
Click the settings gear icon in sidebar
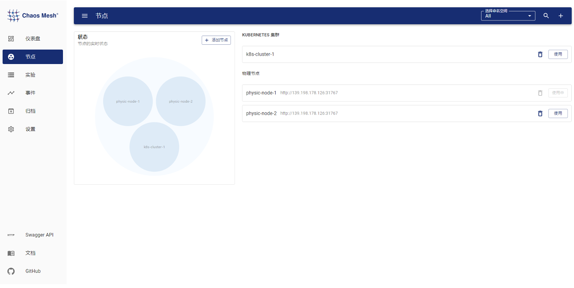pos(11,129)
